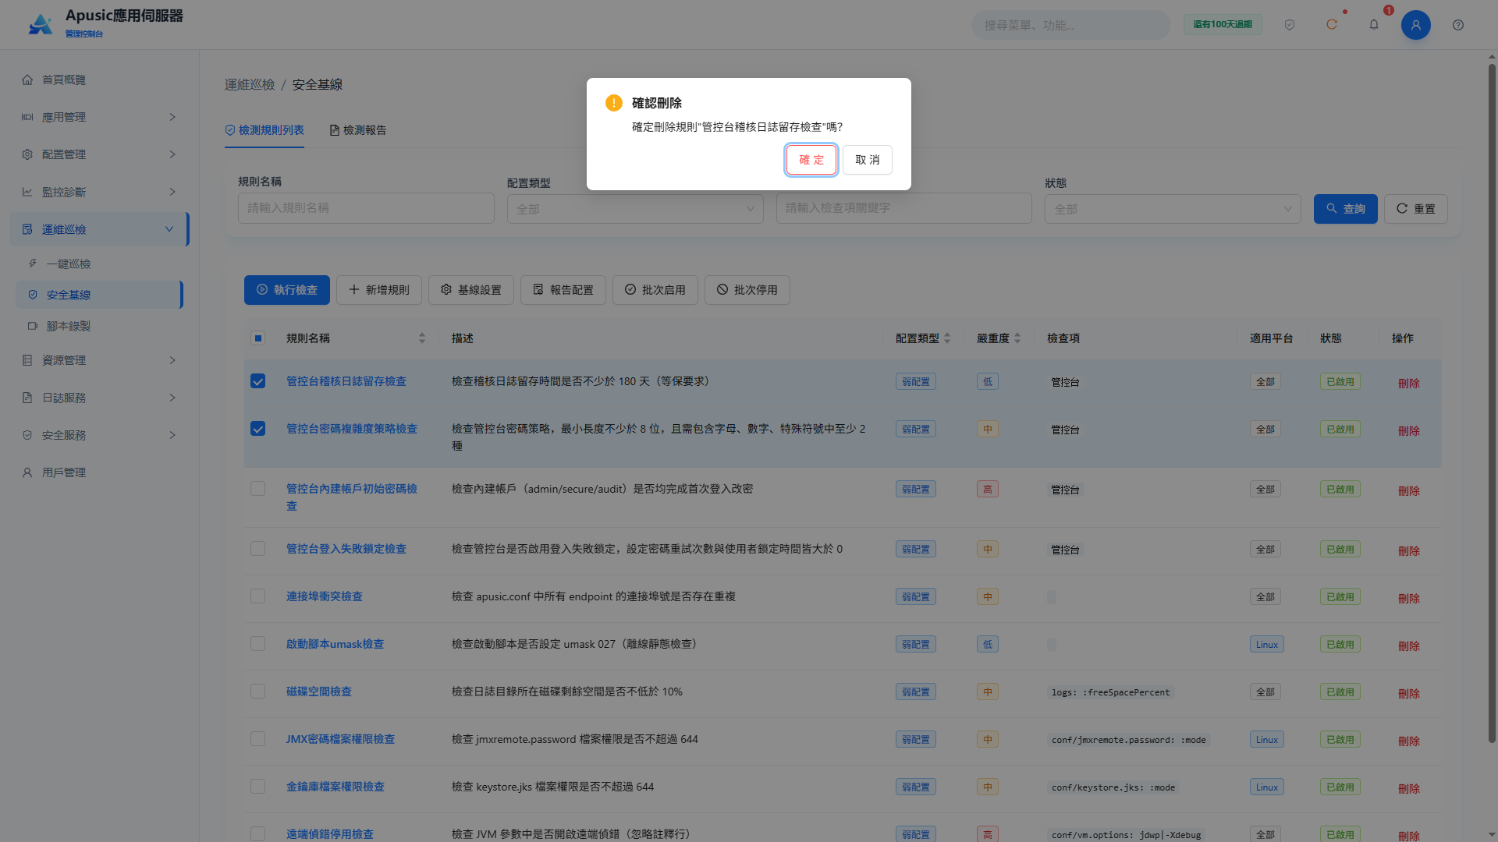Screen dimensions: 1498x842
Task: Open the user avatar menu
Action: click(x=1416, y=25)
